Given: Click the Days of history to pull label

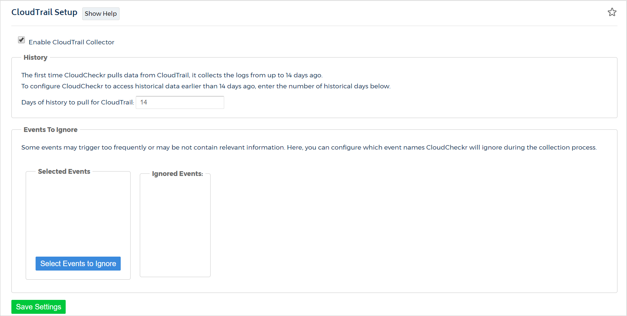Looking at the screenshot, I should tap(78, 102).
